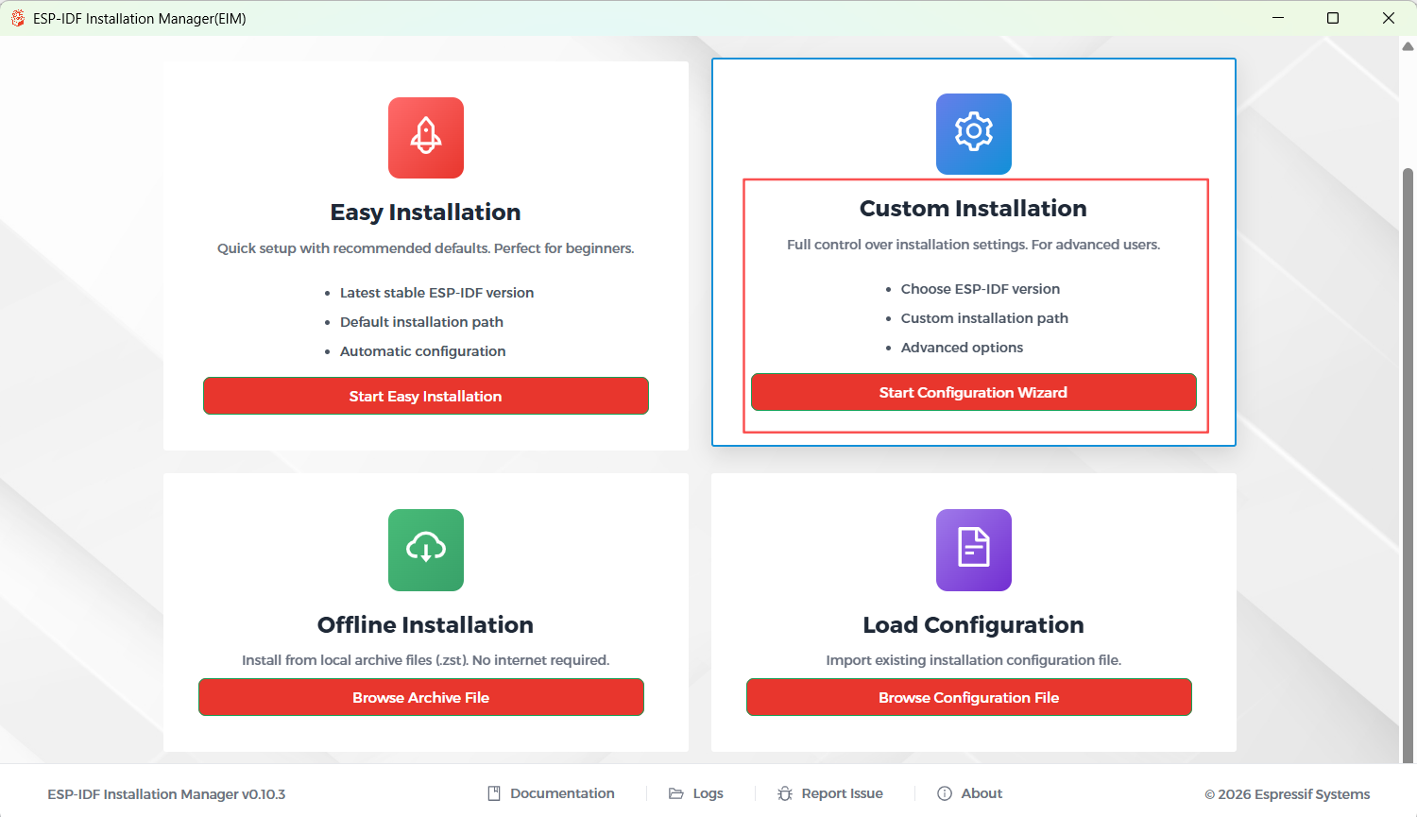Click the '© 2026 Espressif Systems' copyright text
1417x817 pixels.
(1288, 794)
